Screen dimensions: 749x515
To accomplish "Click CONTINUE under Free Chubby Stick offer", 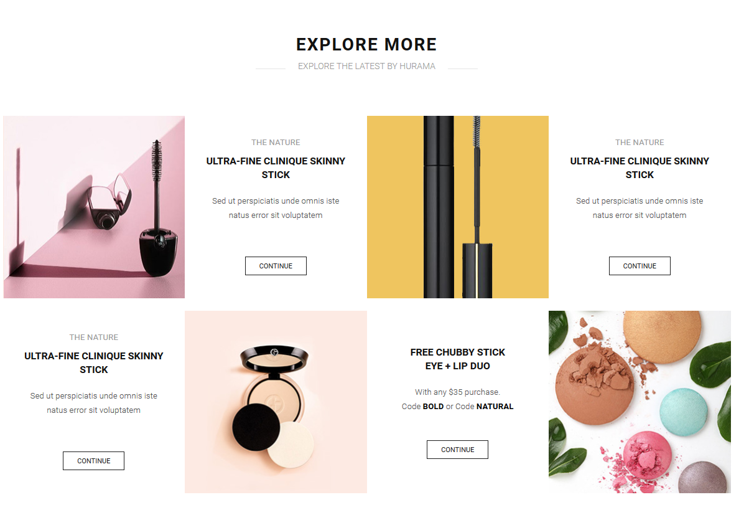I will (458, 450).
